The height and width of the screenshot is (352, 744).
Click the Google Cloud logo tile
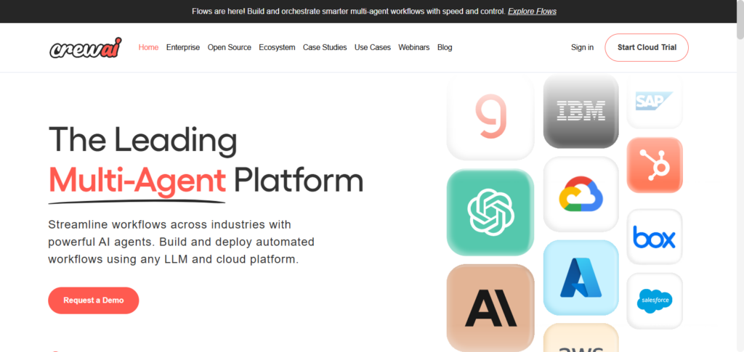[x=581, y=194]
